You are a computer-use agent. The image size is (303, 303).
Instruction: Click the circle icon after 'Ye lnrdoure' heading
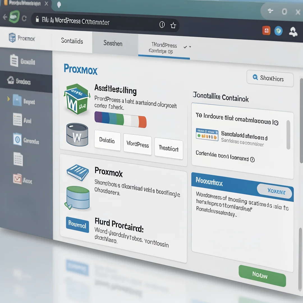276,123
